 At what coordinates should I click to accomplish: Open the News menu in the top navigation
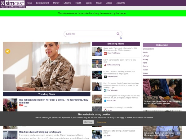tap(29, 3)
